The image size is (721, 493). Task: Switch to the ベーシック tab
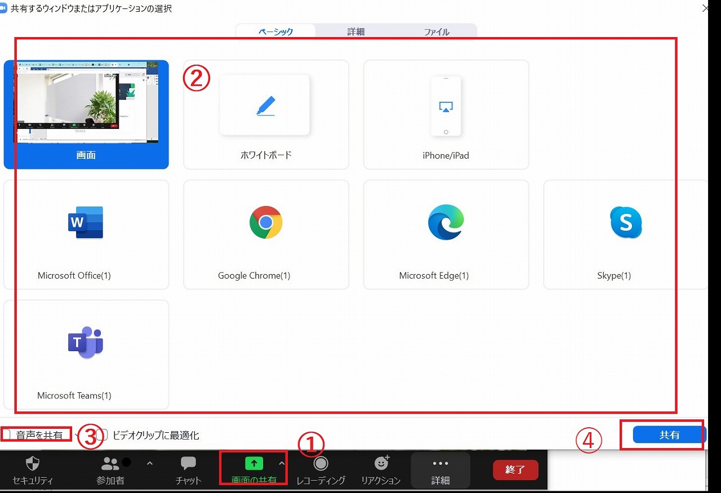coord(276,32)
